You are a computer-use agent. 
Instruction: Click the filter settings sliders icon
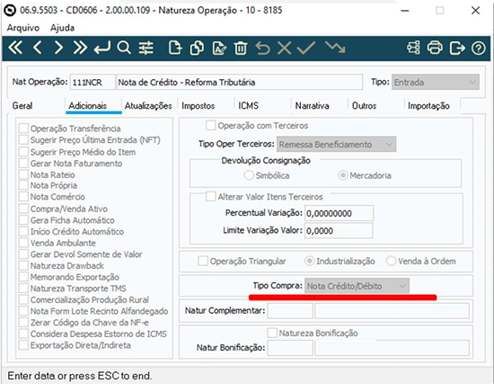pos(146,49)
